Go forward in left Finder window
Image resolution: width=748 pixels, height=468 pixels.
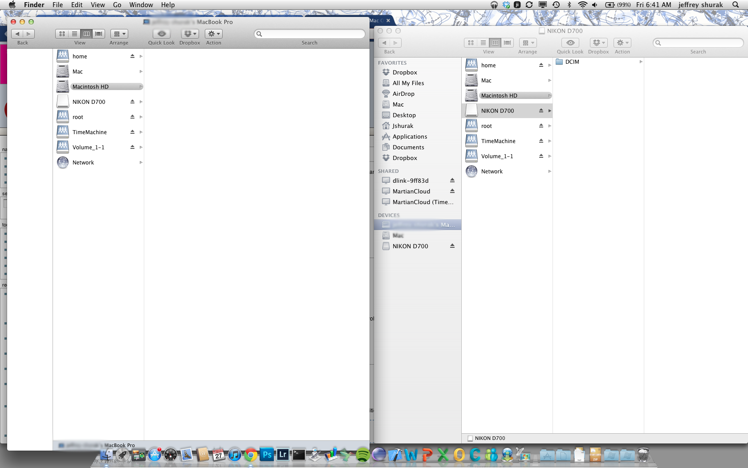point(28,34)
